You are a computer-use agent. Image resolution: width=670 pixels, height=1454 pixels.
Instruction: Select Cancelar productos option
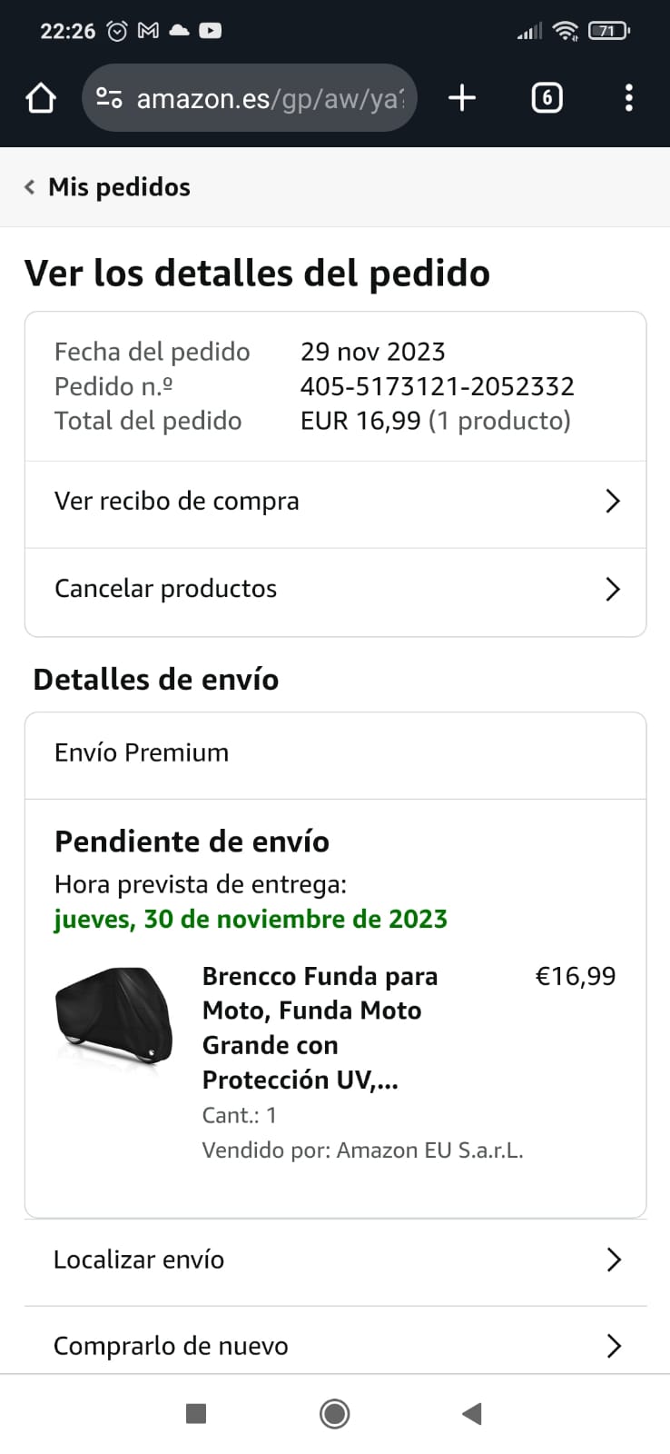pos(166,589)
